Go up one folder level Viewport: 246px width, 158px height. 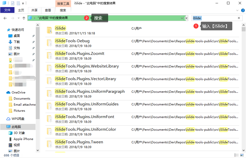[24, 18]
